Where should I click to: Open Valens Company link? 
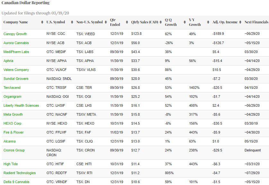pos(16,70)
